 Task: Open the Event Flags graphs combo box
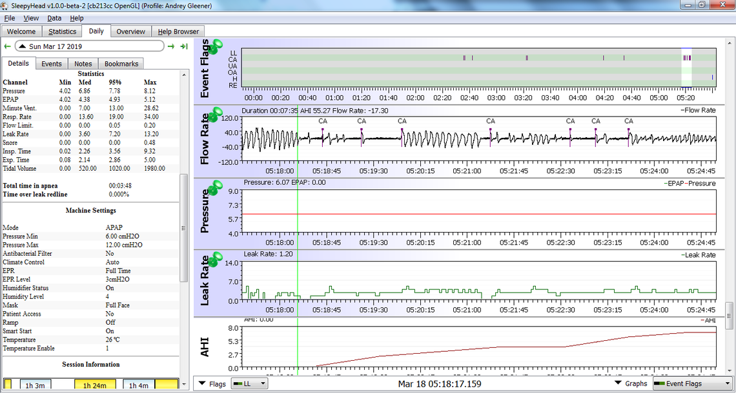(x=691, y=384)
